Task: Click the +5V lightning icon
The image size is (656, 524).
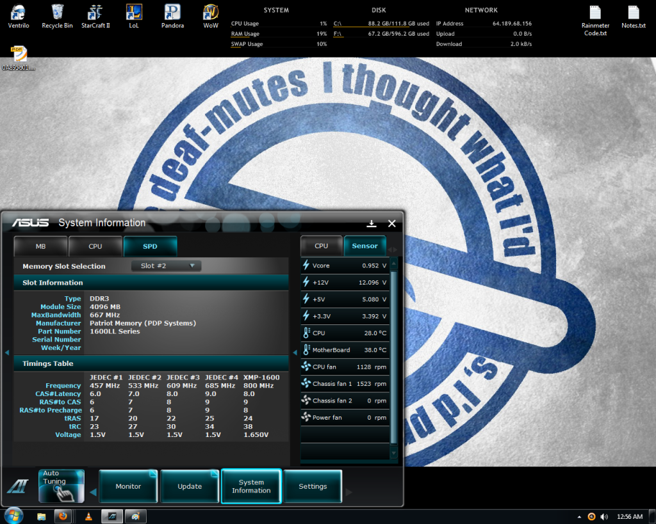Action: 306,299
